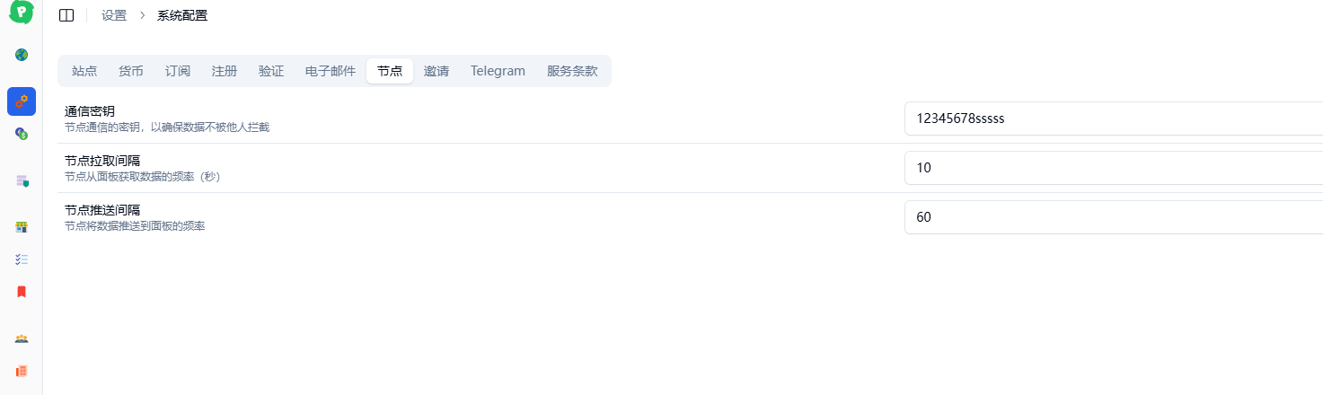
Task: Open the globe dashboard icon in sidebar
Action: pyautogui.click(x=22, y=55)
